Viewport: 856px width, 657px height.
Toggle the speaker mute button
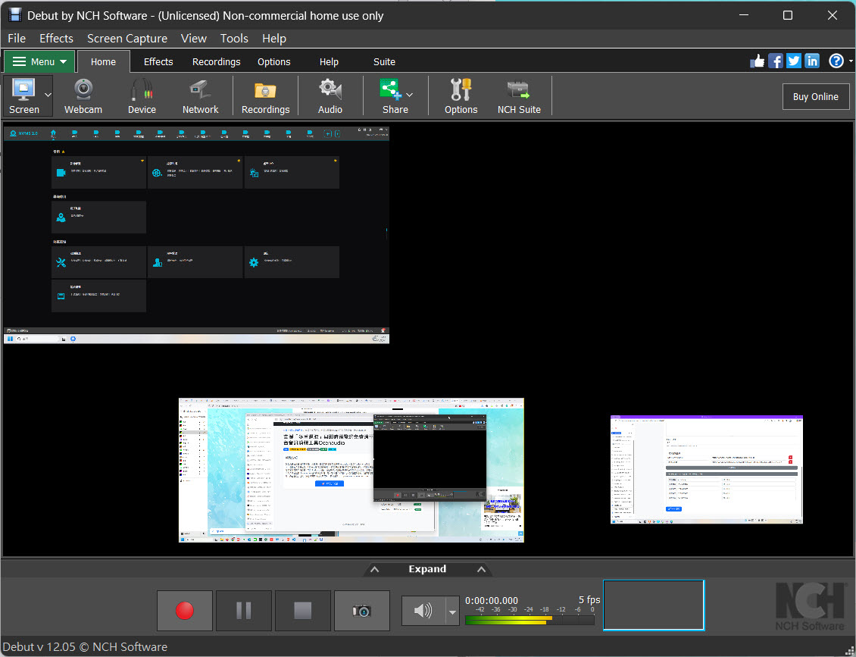point(423,611)
